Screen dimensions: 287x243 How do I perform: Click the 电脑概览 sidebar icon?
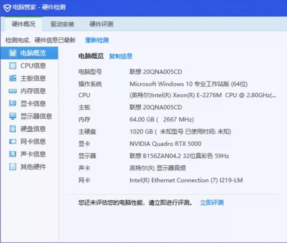(x=13, y=53)
